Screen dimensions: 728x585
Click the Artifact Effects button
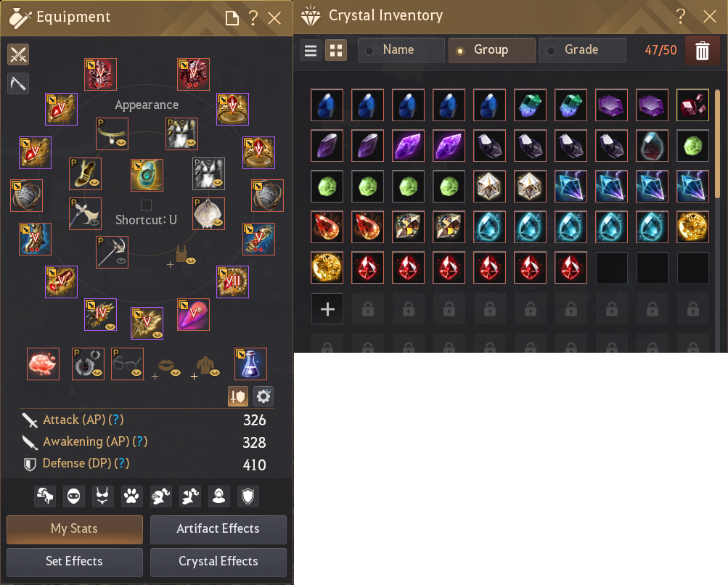218,529
